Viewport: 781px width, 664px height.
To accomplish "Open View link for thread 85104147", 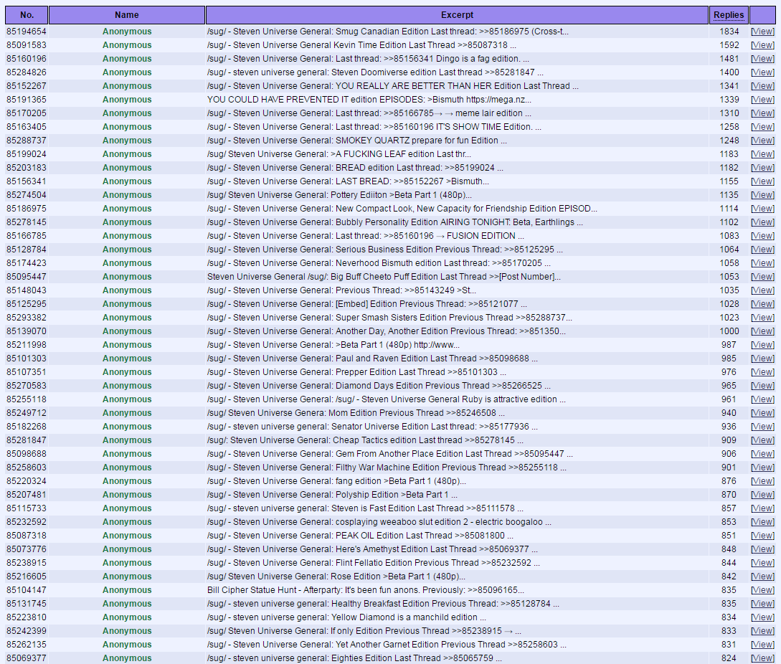I will (x=762, y=589).
